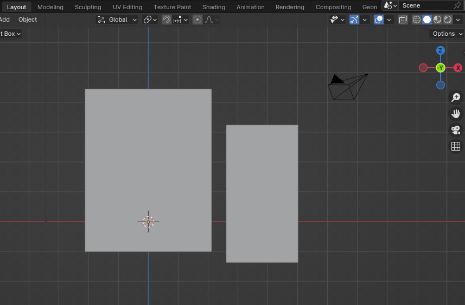This screenshot has width=465, height=305.
Task: Toggle Show Overlays
Action: [x=379, y=20]
